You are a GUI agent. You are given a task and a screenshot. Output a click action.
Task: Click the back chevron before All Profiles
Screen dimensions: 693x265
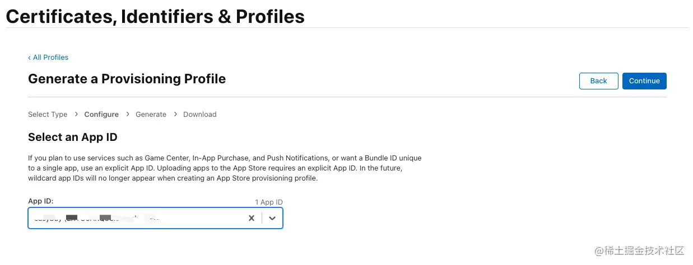pos(30,58)
